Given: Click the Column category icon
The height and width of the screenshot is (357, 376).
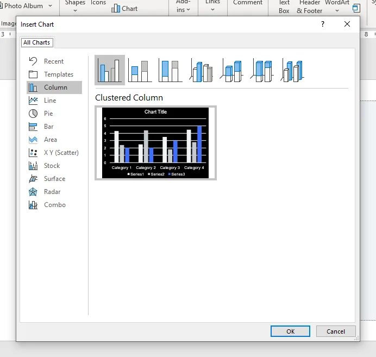Looking at the screenshot, I should coord(33,87).
